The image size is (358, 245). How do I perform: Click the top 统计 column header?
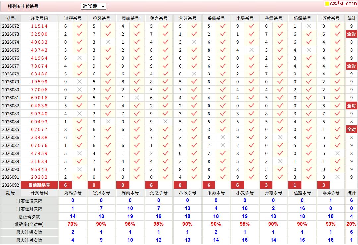coord(351,18)
